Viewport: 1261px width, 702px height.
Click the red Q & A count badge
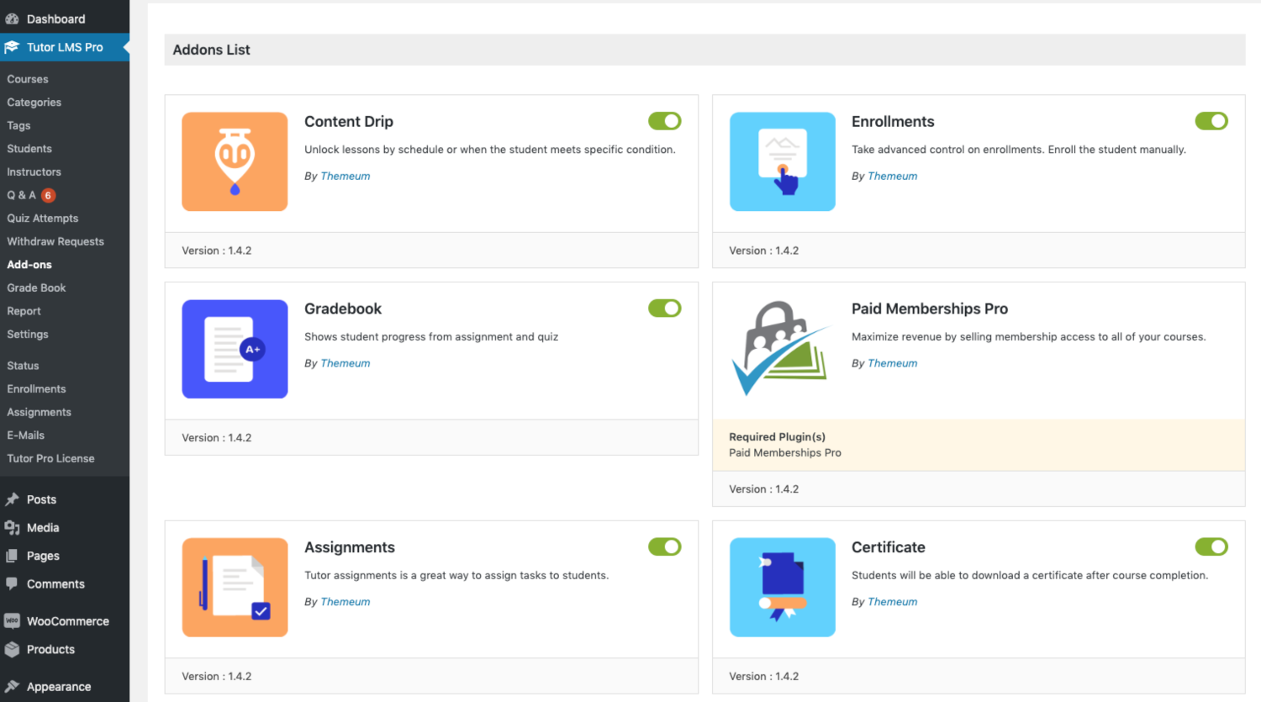49,195
